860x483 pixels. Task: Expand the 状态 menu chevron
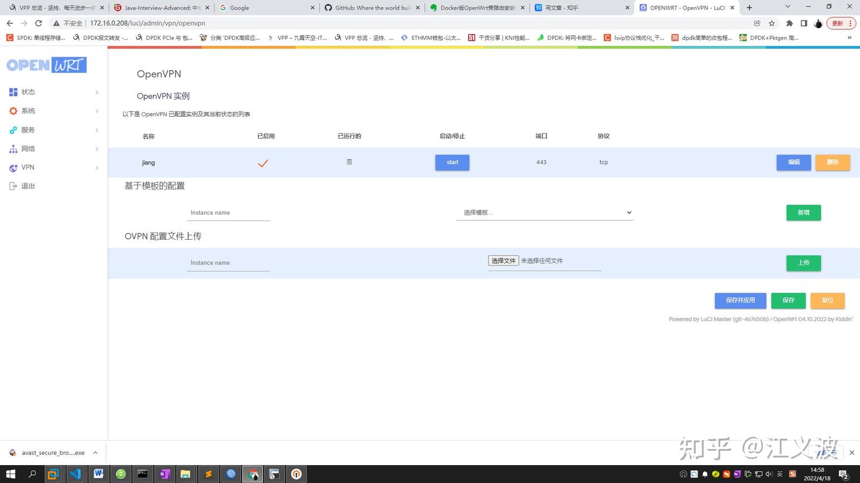click(x=97, y=92)
